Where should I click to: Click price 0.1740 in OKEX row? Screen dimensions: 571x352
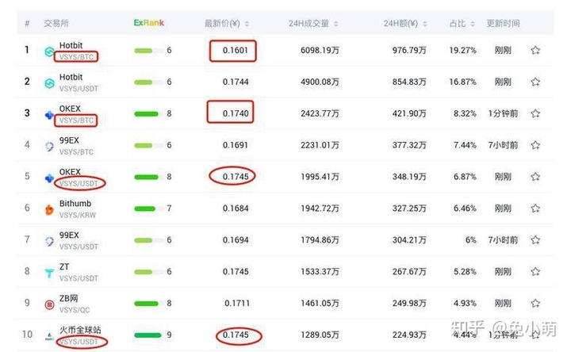236,113
